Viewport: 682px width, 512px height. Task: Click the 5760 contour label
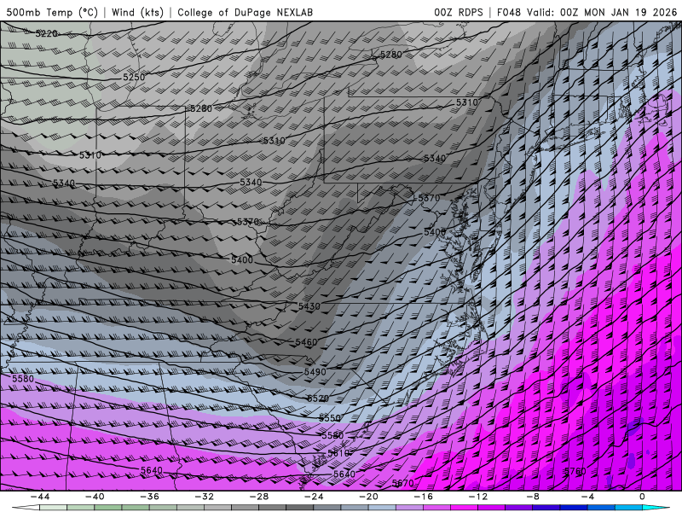click(x=575, y=471)
